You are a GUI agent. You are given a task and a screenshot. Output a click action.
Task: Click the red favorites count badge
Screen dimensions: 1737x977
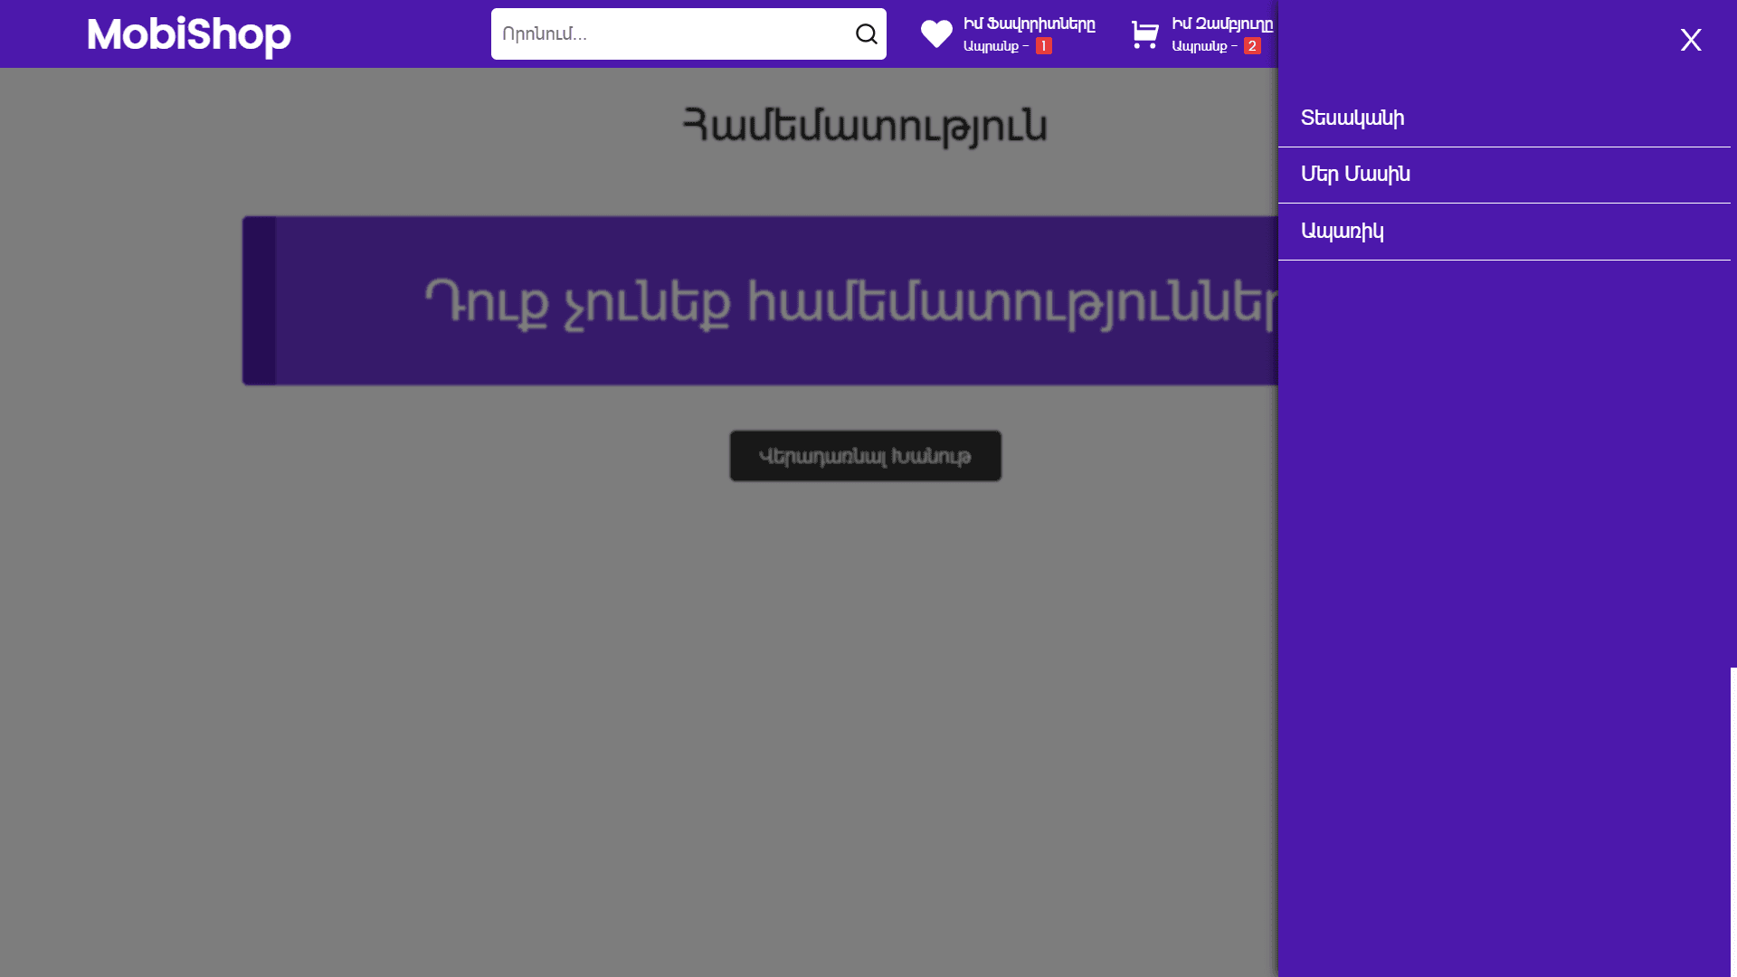pos(1043,46)
